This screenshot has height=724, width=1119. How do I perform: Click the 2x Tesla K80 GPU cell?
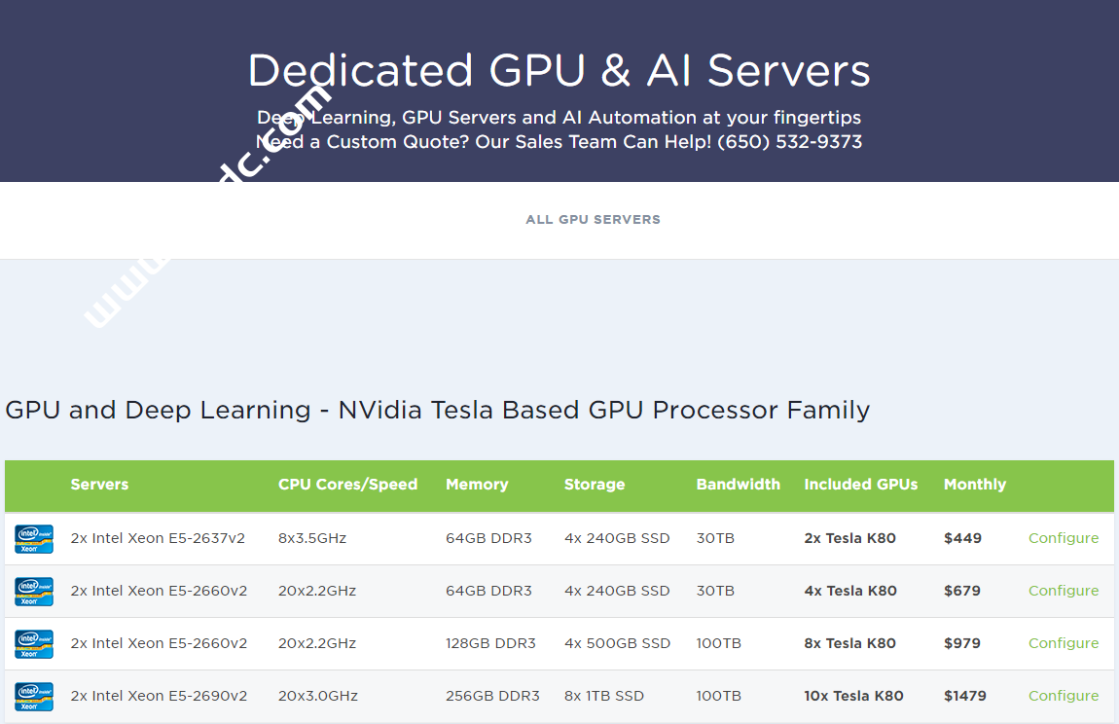[x=850, y=538]
